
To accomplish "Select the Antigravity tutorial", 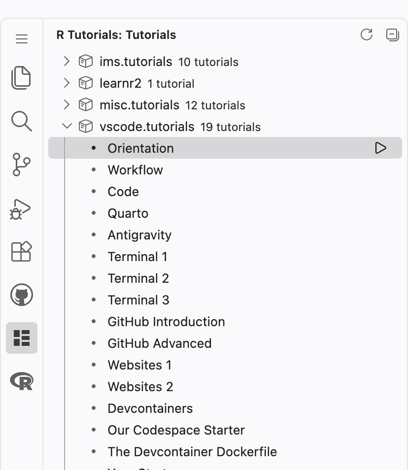I will pos(225,235).
